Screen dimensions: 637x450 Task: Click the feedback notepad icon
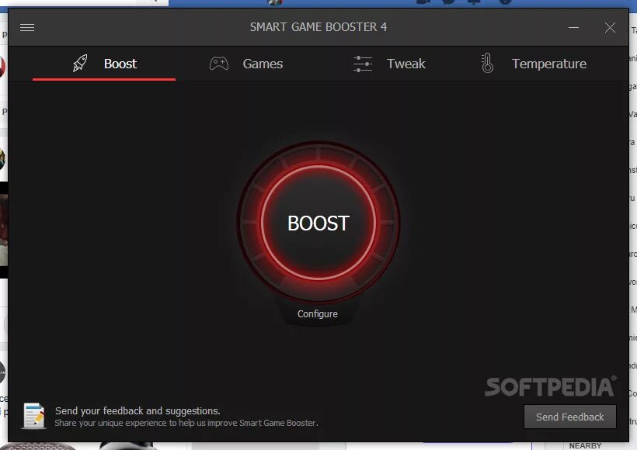pyautogui.click(x=34, y=416)
